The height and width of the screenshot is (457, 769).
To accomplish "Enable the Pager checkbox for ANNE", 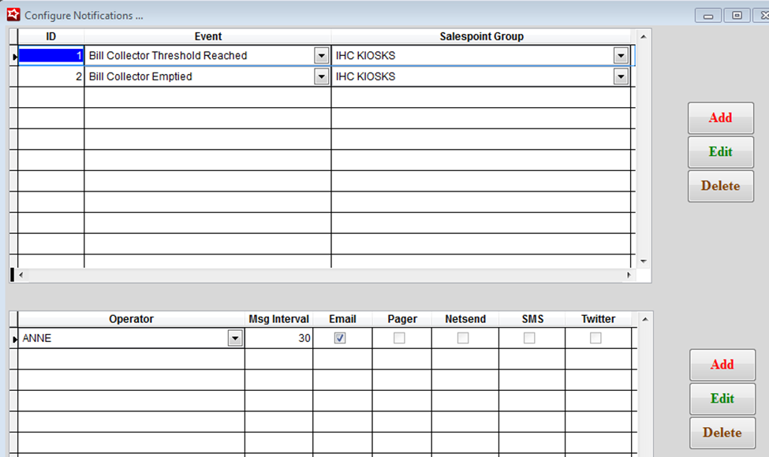I will [400, 338].
